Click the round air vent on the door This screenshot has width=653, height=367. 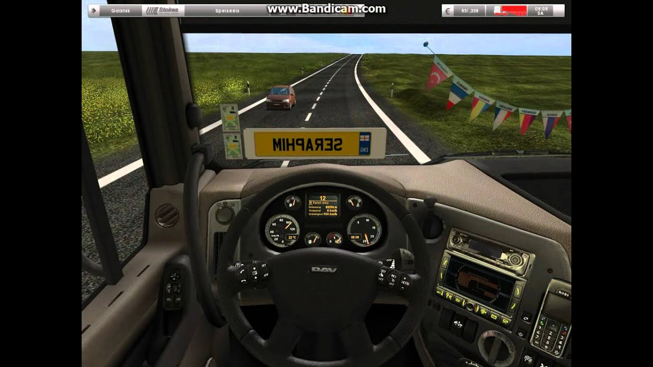click(x=167, y=215)
